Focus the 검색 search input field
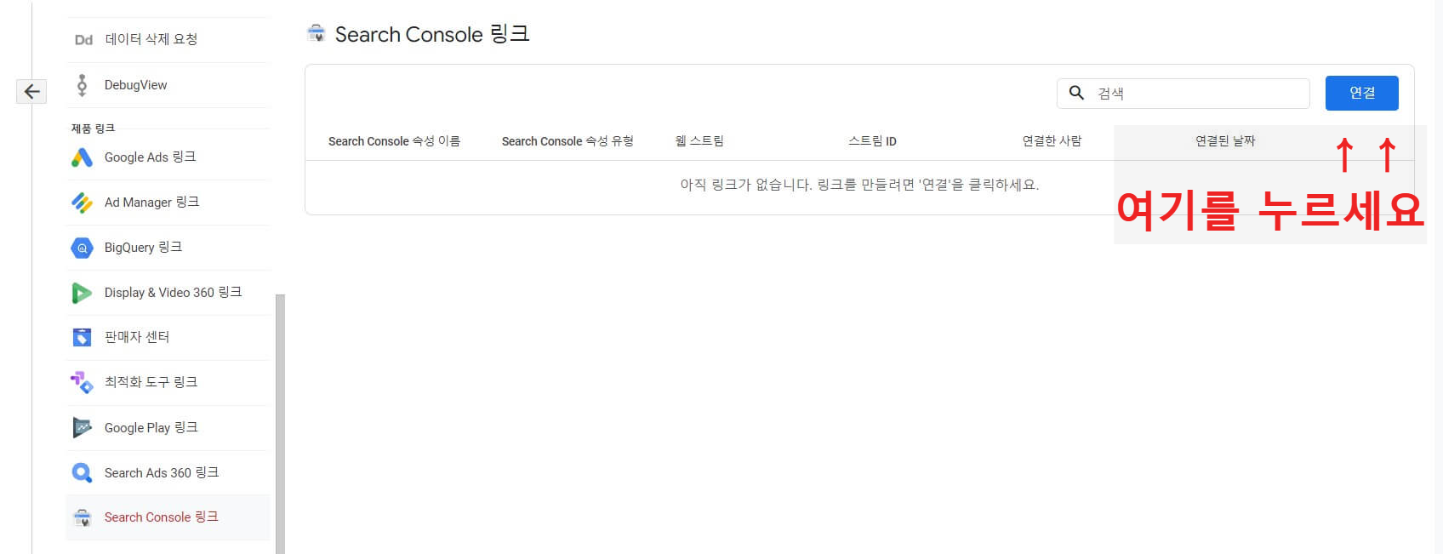This screenshot has height=554, width=1443. point(1183,93)
